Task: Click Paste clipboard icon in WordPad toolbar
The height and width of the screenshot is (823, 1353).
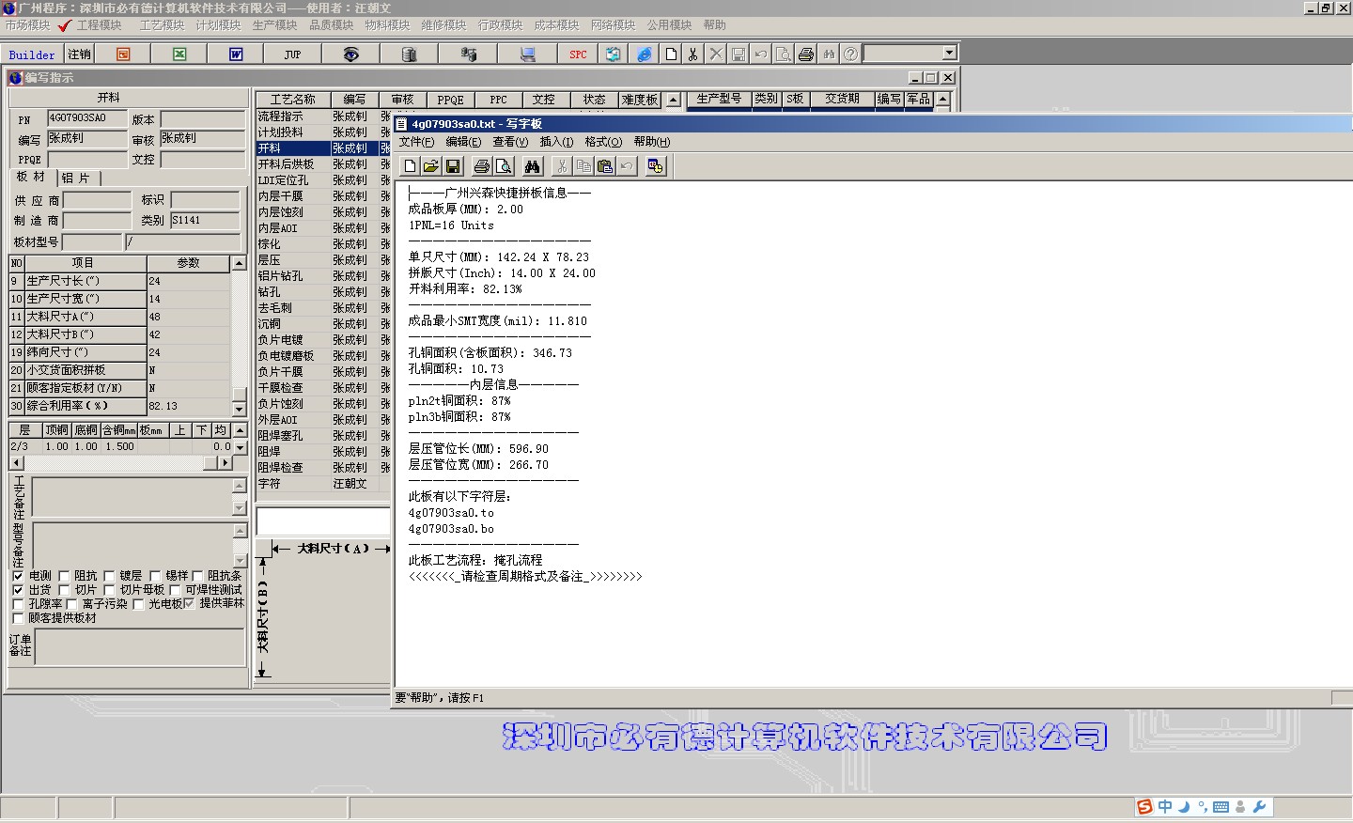Action: (x=605, y=166)
